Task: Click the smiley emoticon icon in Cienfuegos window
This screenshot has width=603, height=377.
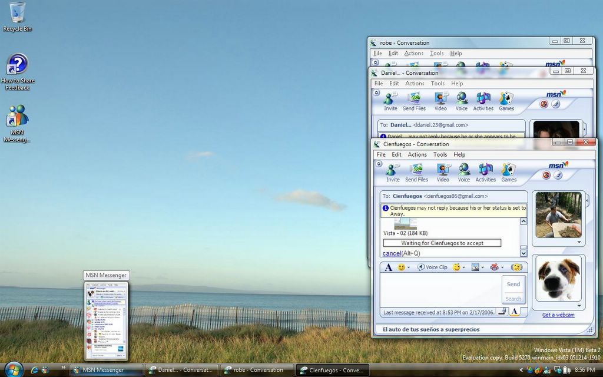Action: click(x=401, y=267)
